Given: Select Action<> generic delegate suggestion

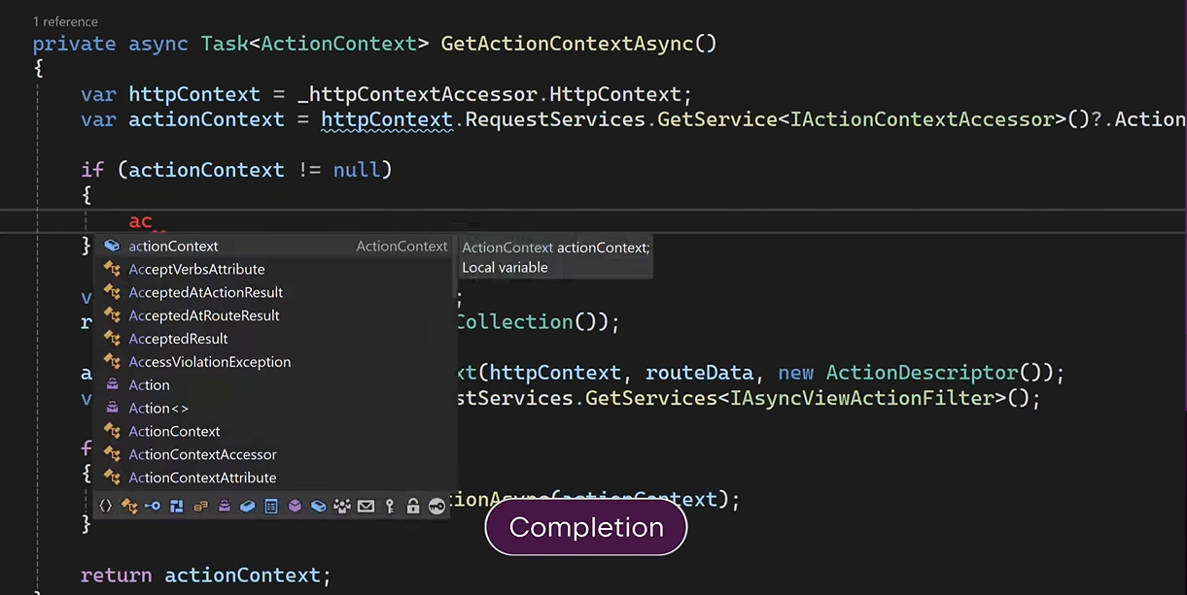Looking at the screenshot, I should 158,409.
